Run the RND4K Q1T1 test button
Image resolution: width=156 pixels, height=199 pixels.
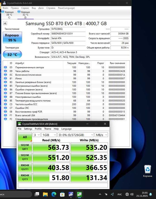click(25, 177)
